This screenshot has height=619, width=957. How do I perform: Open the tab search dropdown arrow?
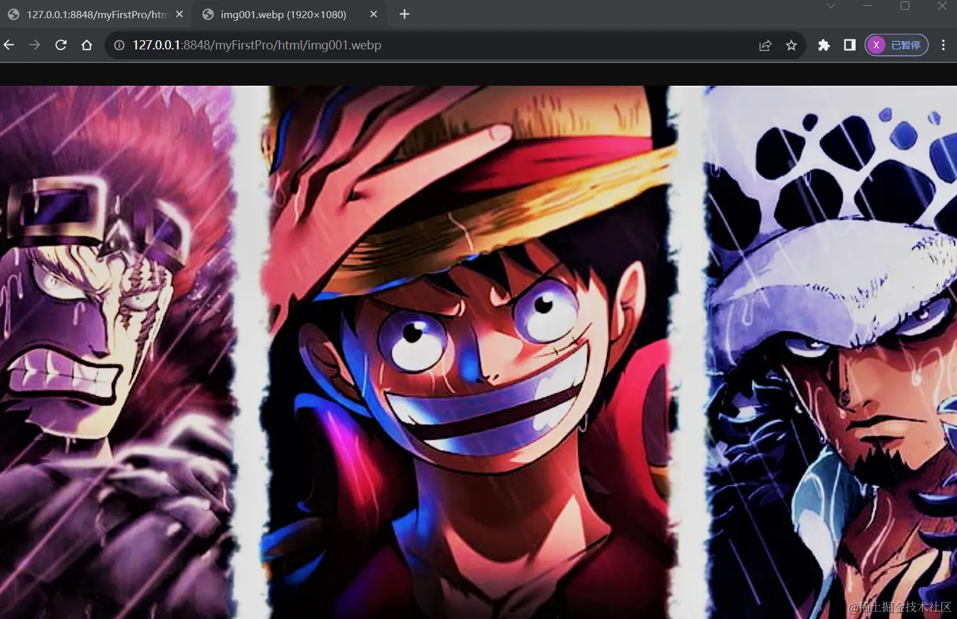(x=831, y=6)
